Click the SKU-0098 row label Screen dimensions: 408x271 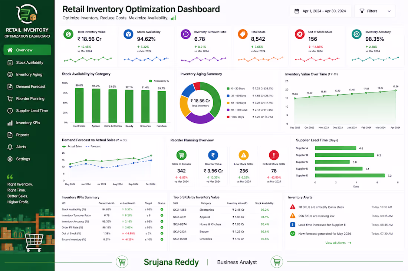[180, 239]
